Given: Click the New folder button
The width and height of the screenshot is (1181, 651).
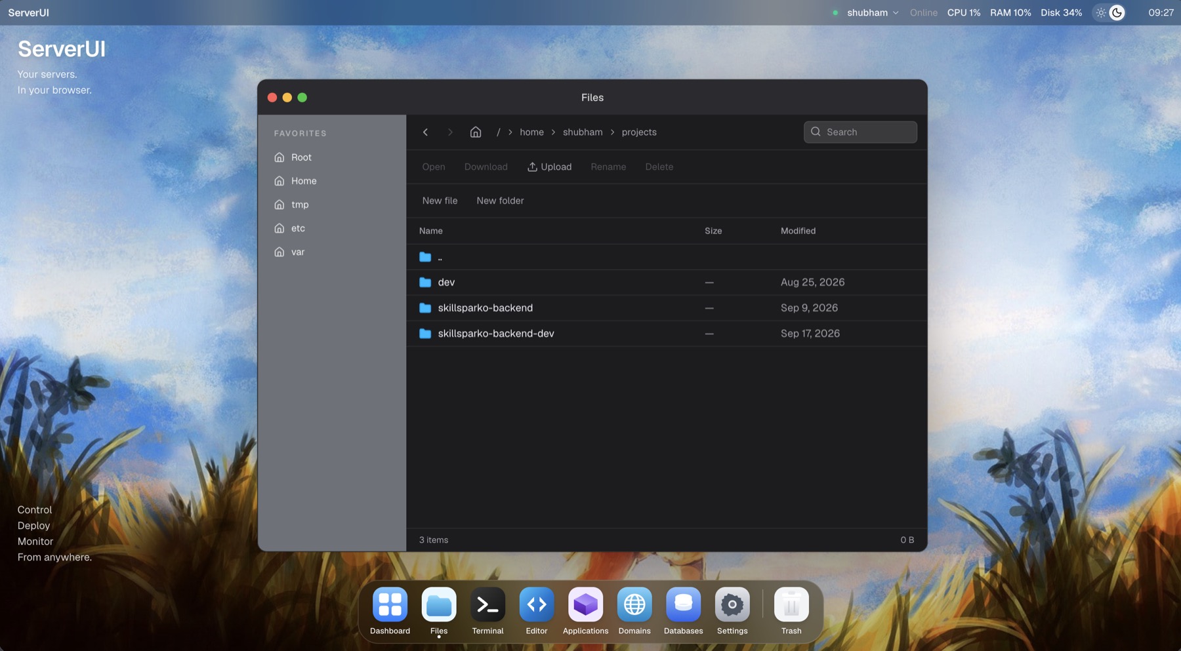Looking at the screenshot, I should (500, 201).
